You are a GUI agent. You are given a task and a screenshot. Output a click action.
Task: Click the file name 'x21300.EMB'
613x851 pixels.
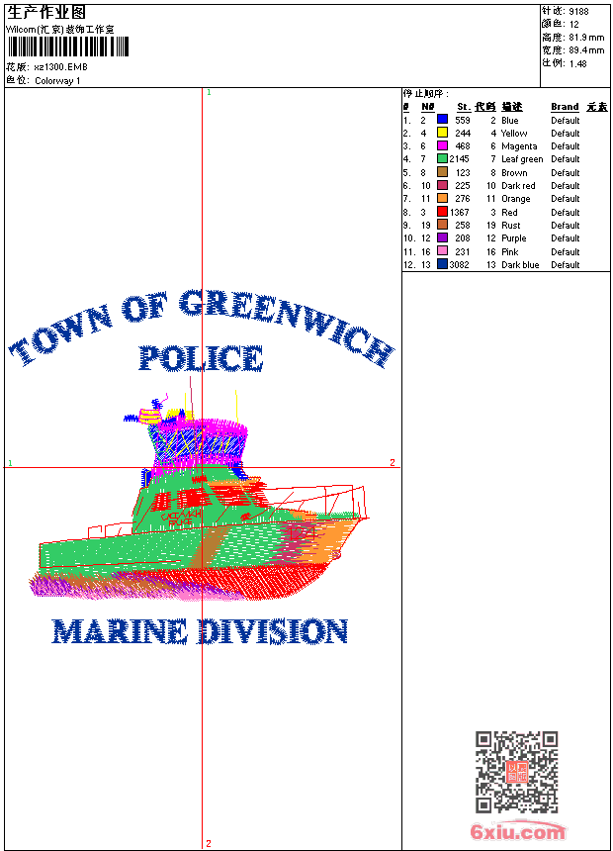60,67
